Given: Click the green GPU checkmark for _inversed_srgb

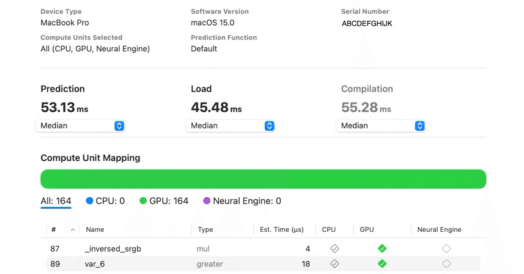Looking at the screenshot, I should tap(382, 248).
